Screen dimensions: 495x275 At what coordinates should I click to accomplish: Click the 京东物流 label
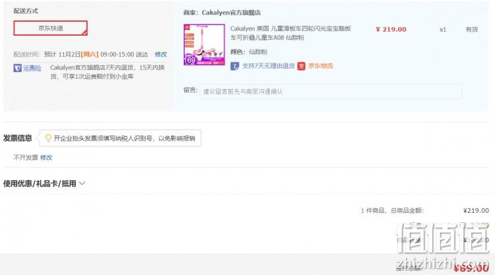point(320,66)
